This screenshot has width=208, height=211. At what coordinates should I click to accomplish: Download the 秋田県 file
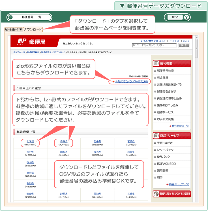[30, 152]
